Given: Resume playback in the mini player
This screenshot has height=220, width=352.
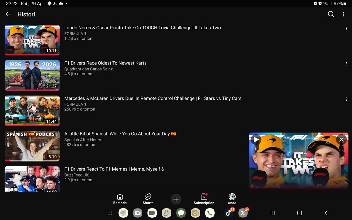Looking at the screenshot, I should point(256,140).
